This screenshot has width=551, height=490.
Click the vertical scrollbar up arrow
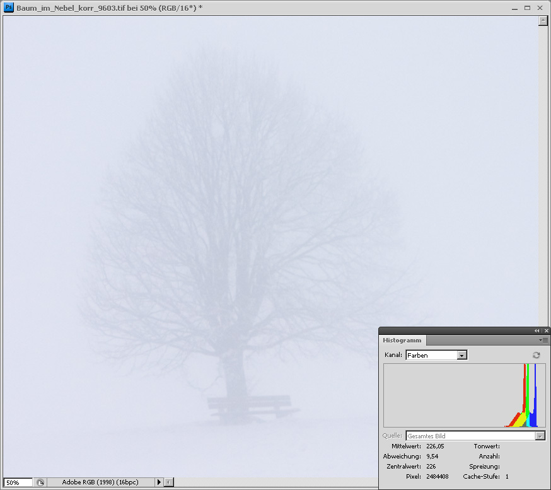543,21
